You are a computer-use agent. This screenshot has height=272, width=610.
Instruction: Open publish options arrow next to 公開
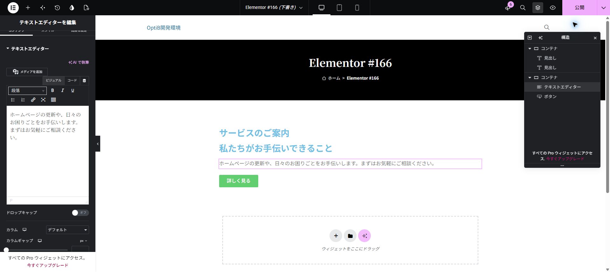click(x=603, y=8)
